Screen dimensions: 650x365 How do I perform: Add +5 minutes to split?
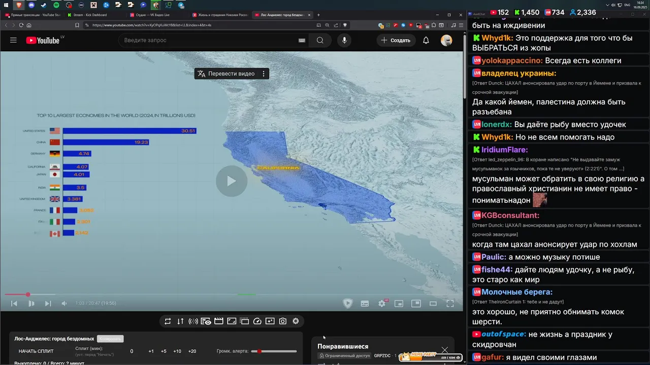point(164,351)
